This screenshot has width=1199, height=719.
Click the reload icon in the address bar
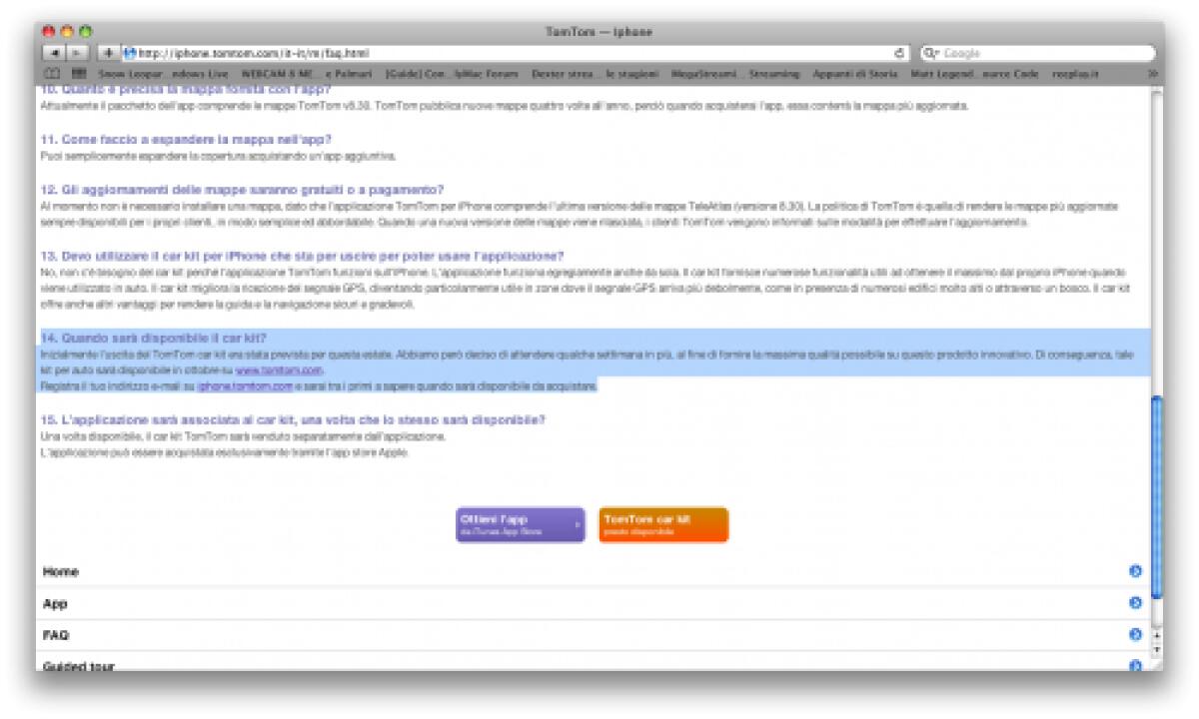coord(899,53)
